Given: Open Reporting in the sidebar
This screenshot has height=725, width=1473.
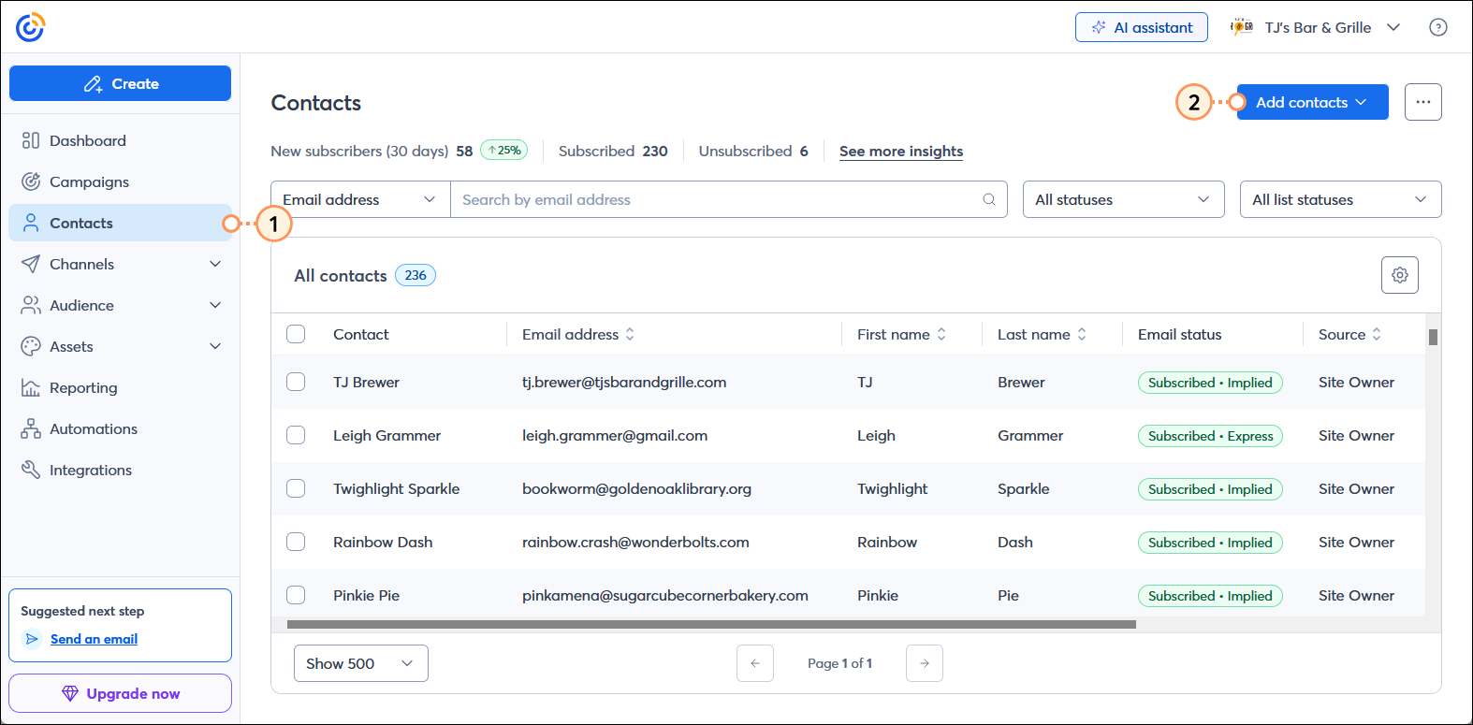Looking at the screenshot, I should coord(83,387).
